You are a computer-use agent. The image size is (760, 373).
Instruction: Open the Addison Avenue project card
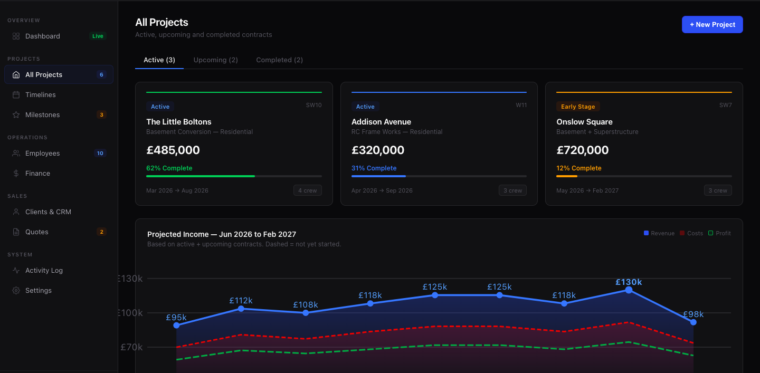439,144
